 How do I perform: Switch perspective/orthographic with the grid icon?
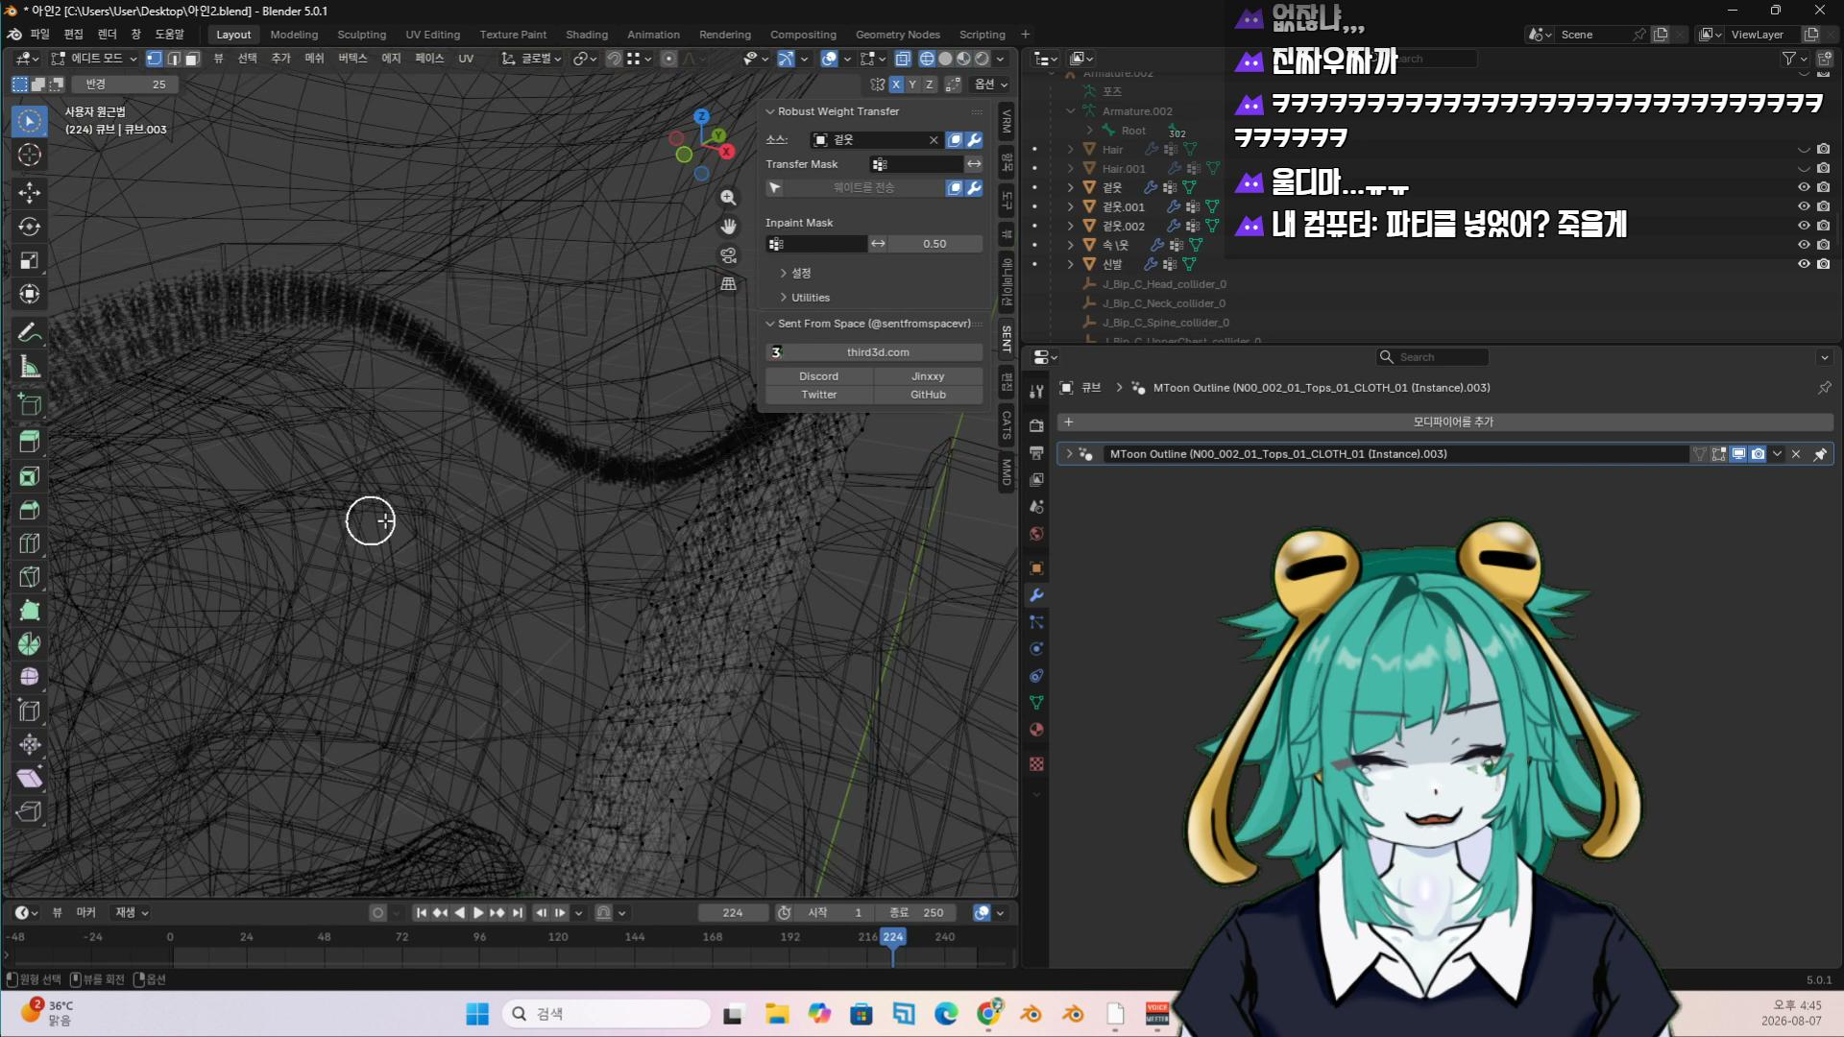click(729, 284)
